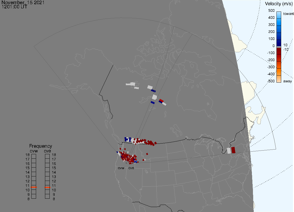
Task: Select the 8 label beside cve bar
Action: pyautogui.click(x=54, y=199)
